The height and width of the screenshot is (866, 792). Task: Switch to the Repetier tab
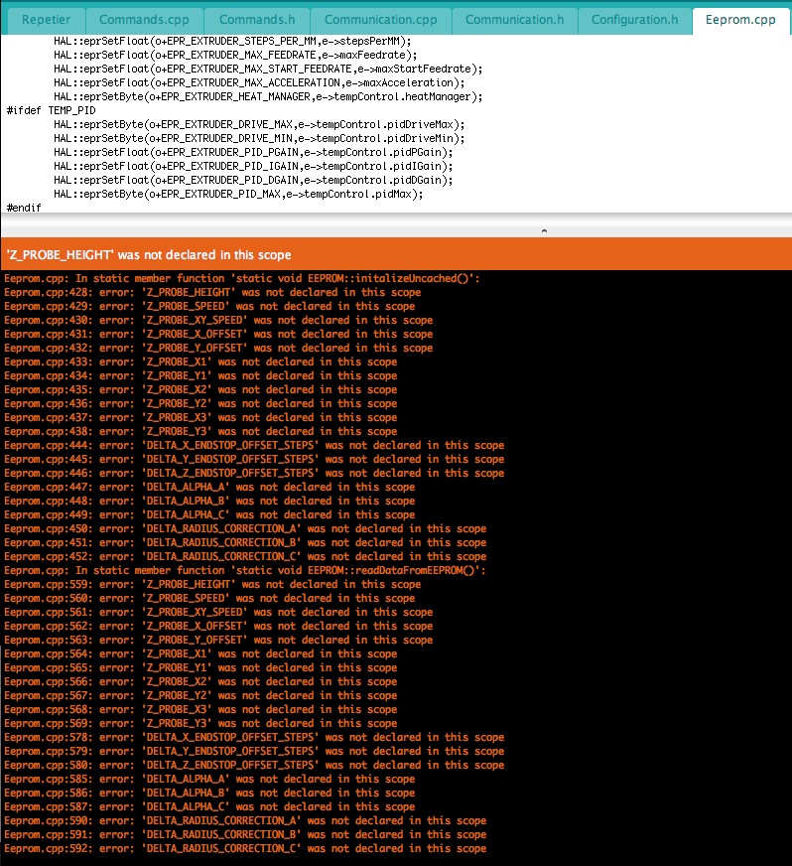point(46,20)
